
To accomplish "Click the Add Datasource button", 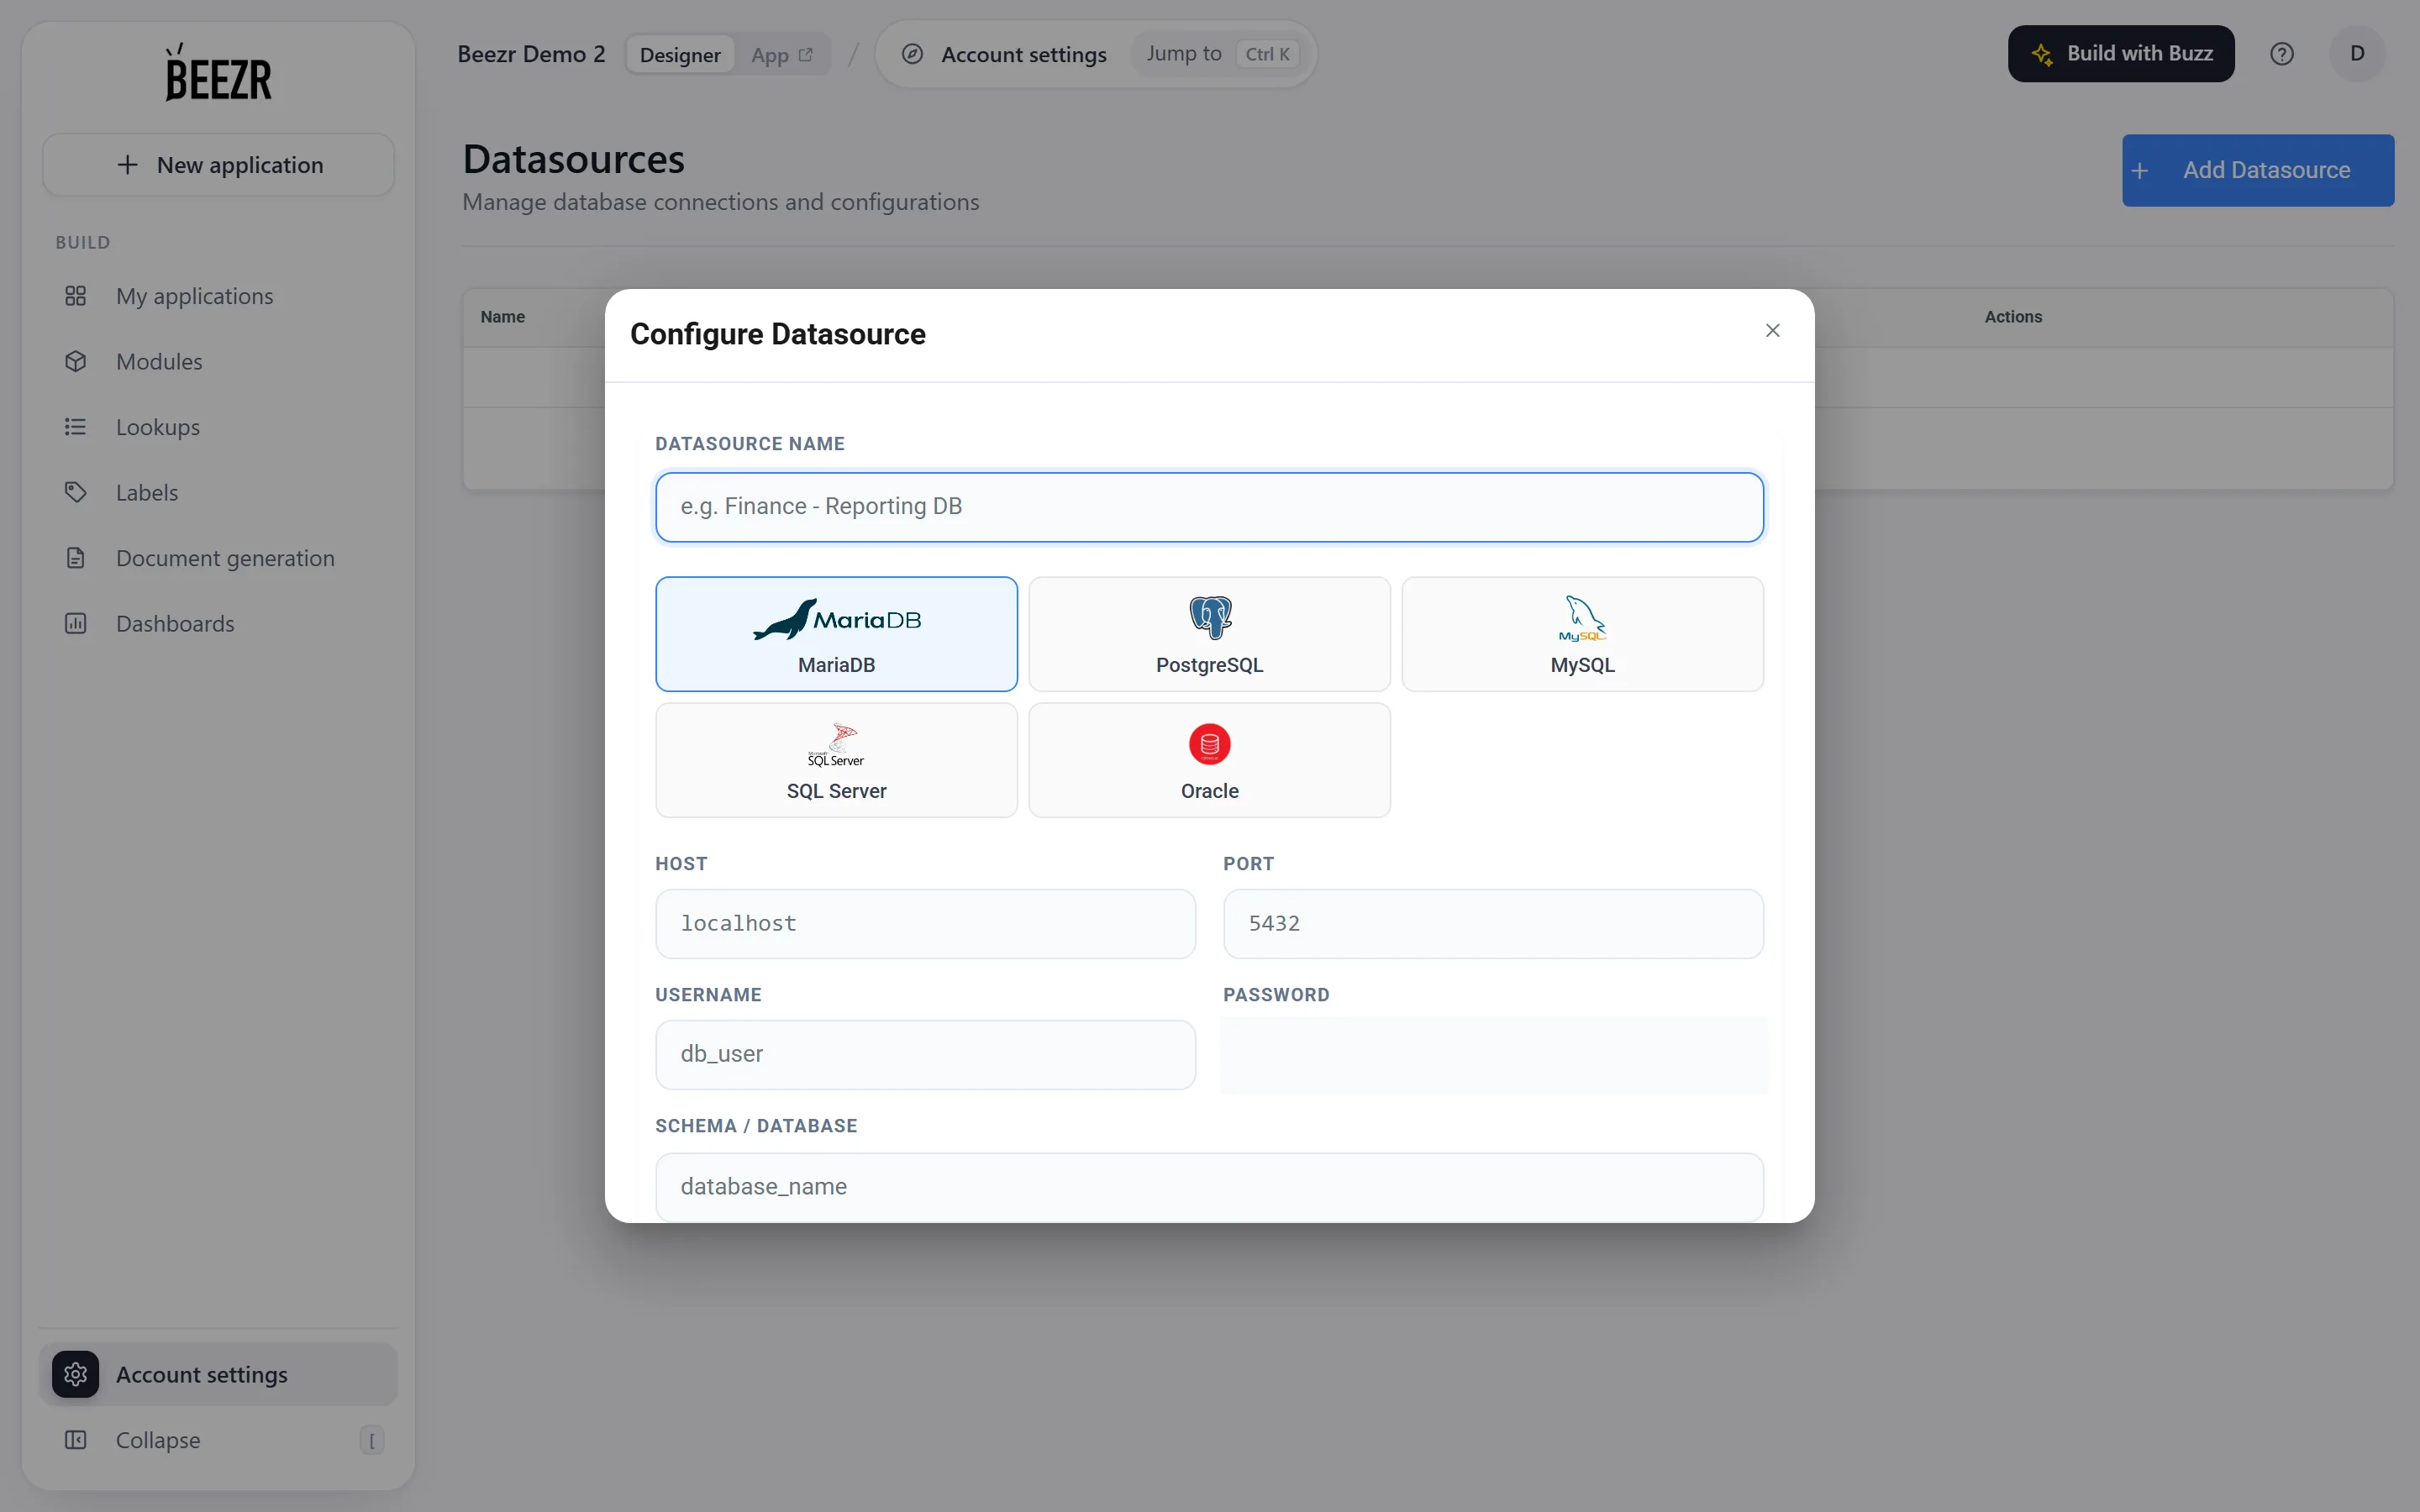I will [x=2258, y=170].
